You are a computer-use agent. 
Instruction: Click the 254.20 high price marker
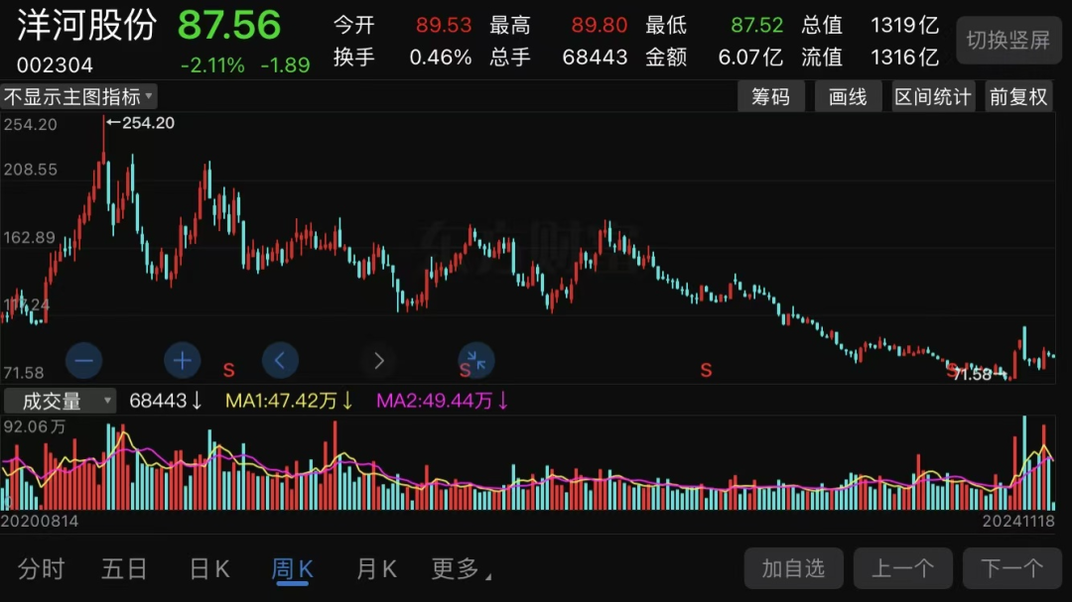(x=141, y=123)
